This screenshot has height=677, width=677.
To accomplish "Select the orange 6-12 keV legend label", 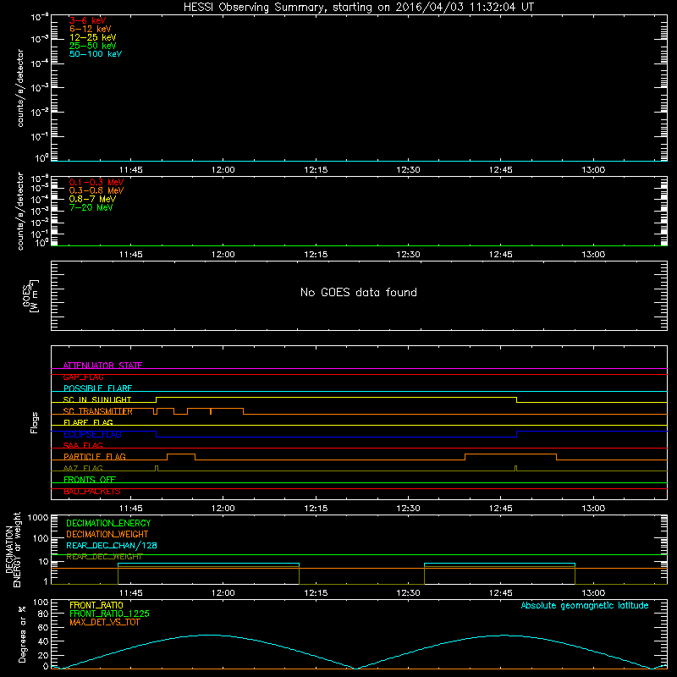I will [x=90, y=29].
